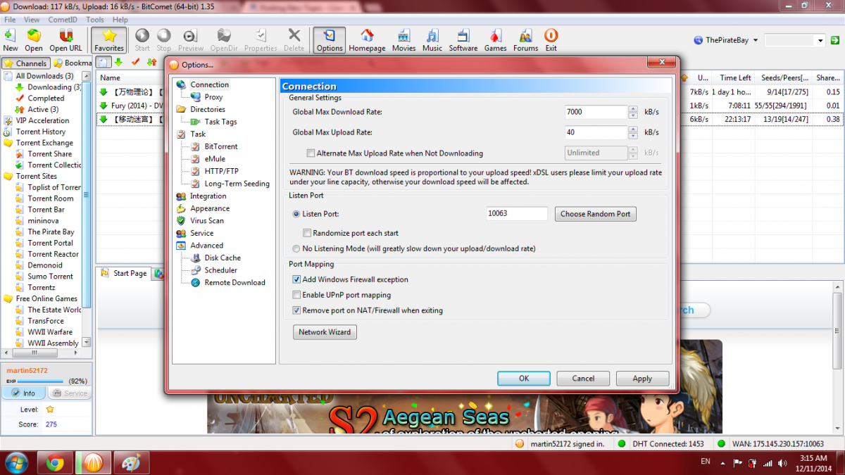Click Apply in the Options dialog
This screenshot has height=475, width=845.
pyautogui.click(x=642, y=379)
